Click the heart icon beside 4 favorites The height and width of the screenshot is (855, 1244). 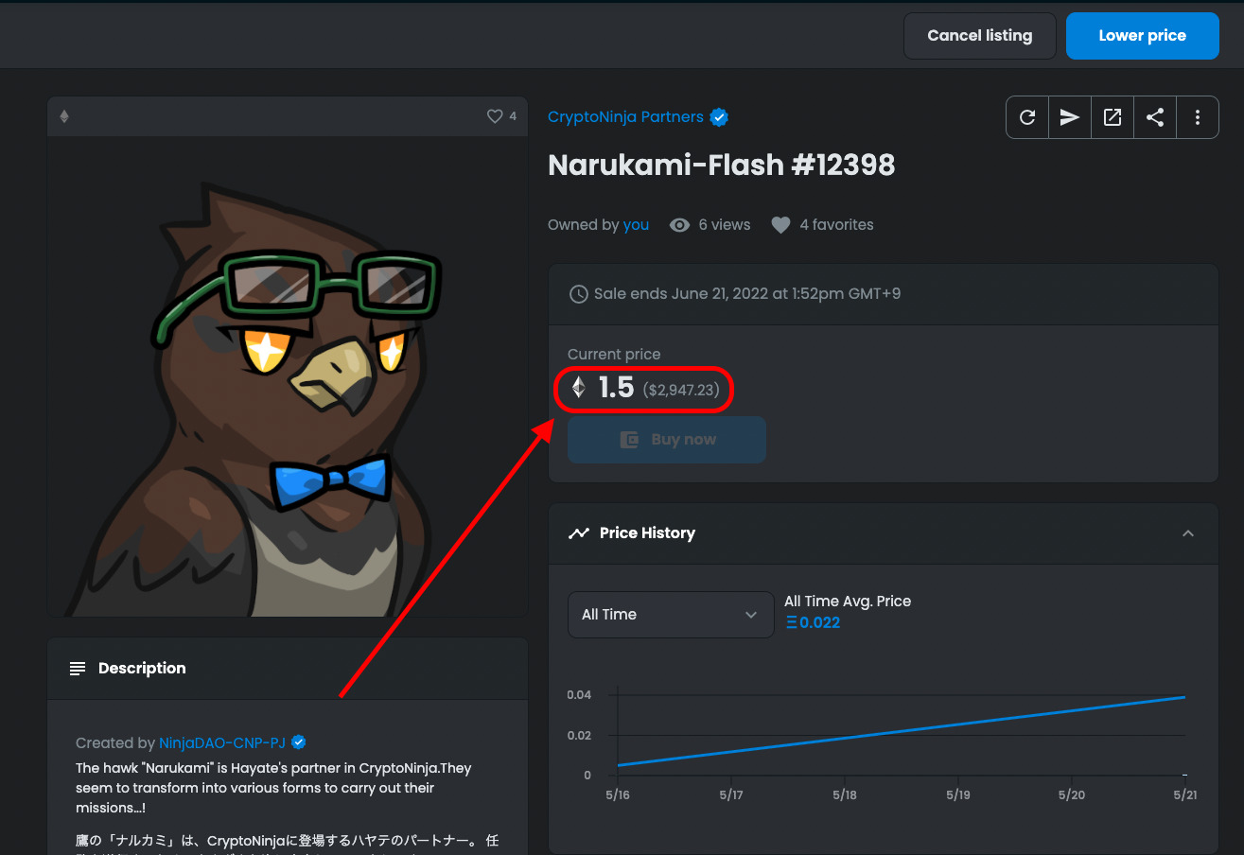(780, 225)
